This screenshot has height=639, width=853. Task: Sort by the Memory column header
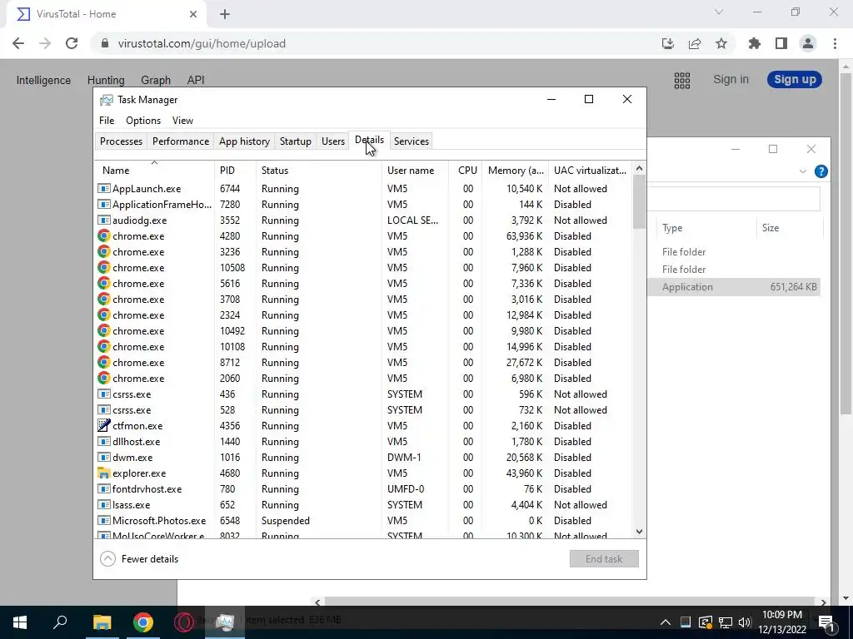[515, 170]
